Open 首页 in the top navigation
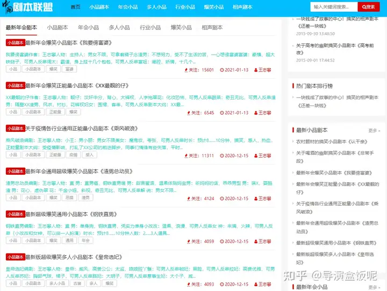 click(x=76, y=7)
